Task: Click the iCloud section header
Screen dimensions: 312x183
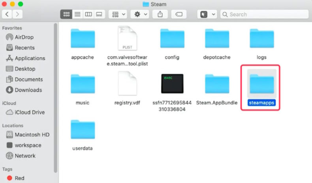Action: point(9,103)
